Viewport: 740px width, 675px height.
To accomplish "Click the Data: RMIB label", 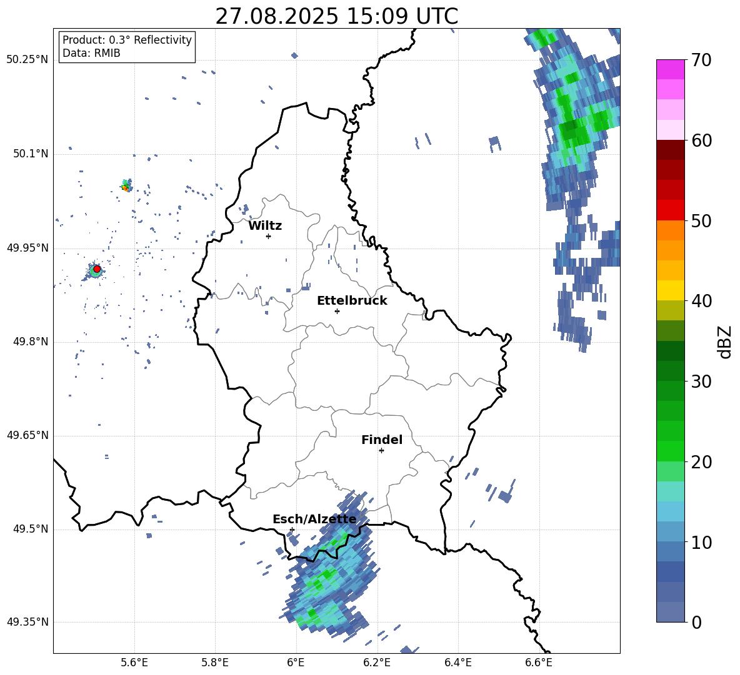I will coord(91,53).
